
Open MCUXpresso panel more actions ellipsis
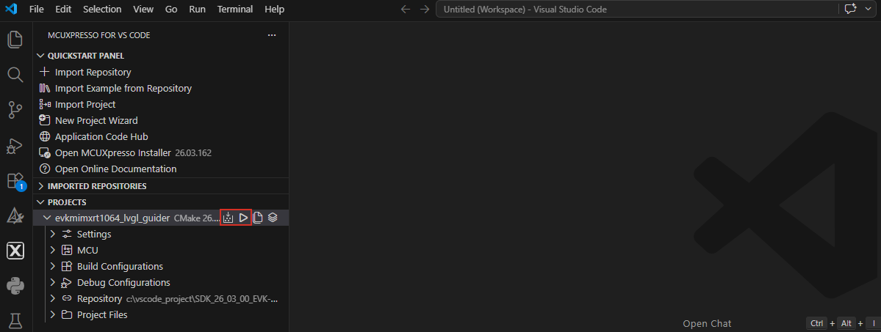(x=272, y=35)
